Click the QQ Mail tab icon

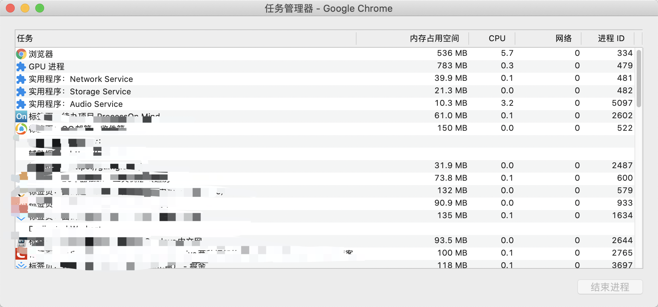point(21,129)
